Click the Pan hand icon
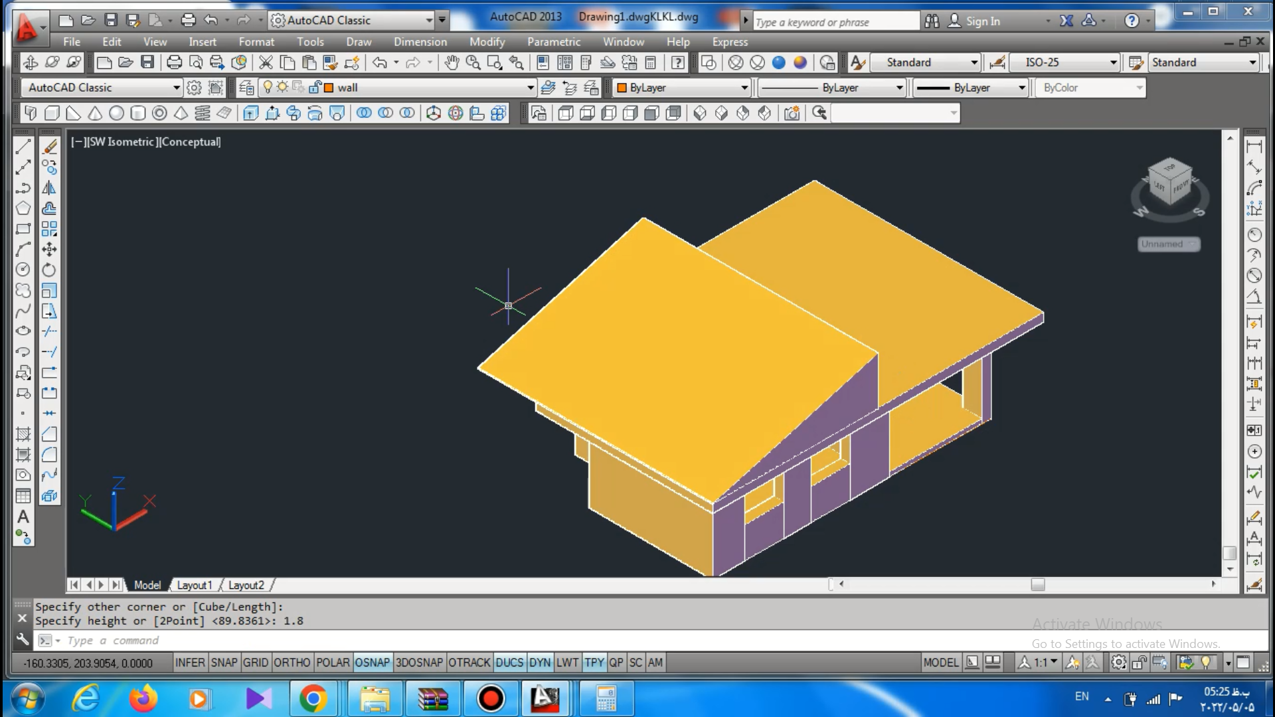This screenshot has width=1275, height=717. click(x=452, y=62)
